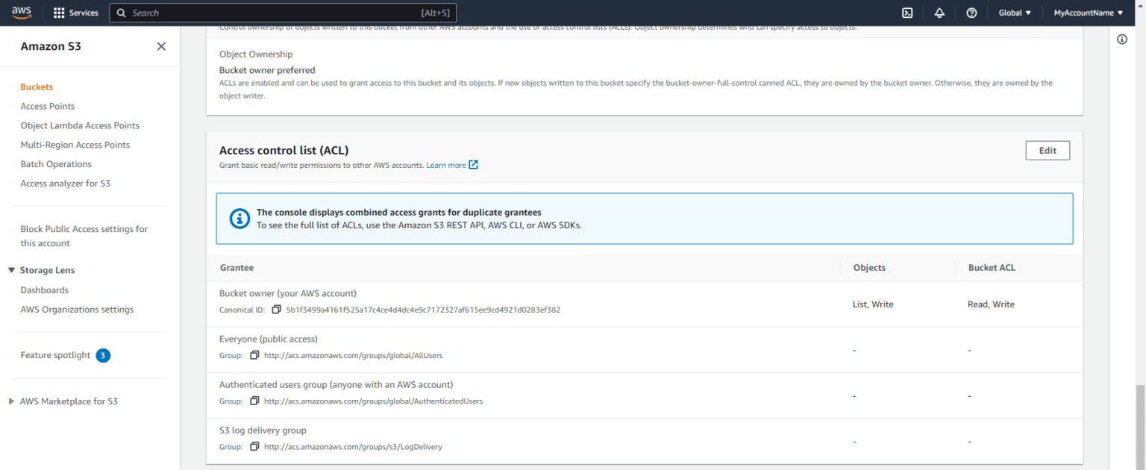Open CloudShell terminal icon in header
Screen dimensions: 1146x470
point(907,13)
